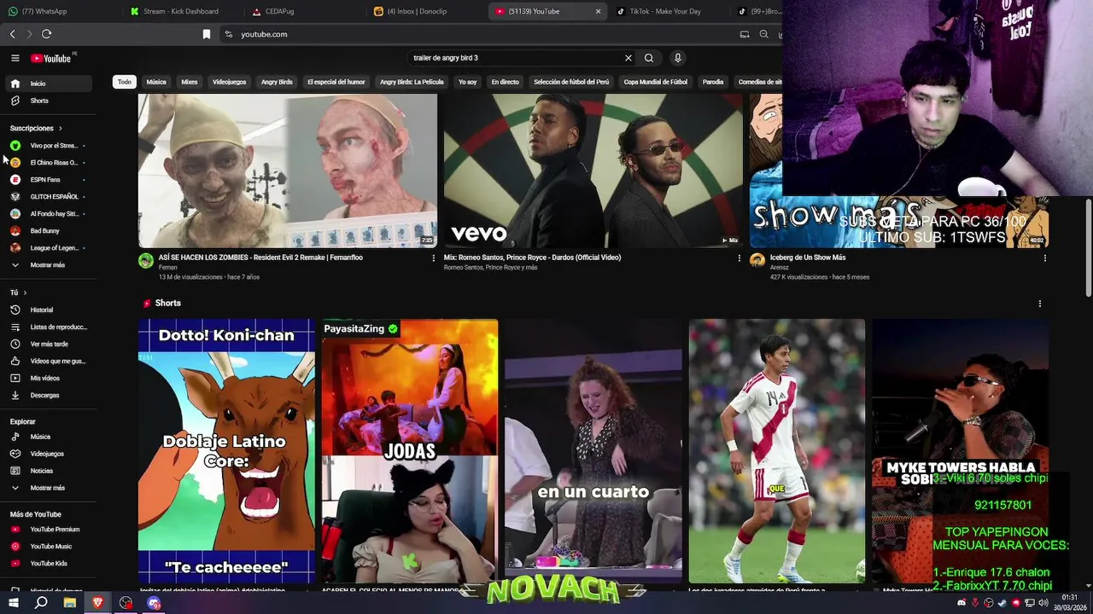Select the Todo filter chip

pos(125,82)
